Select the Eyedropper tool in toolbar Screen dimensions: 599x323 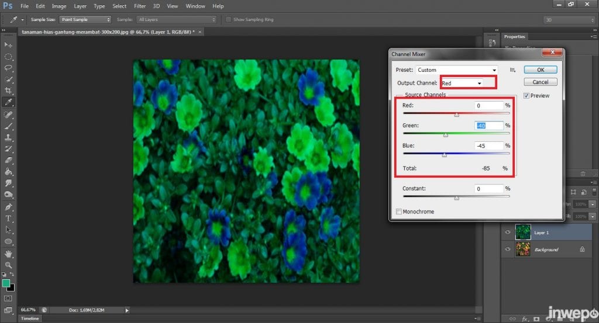[9, 102]
